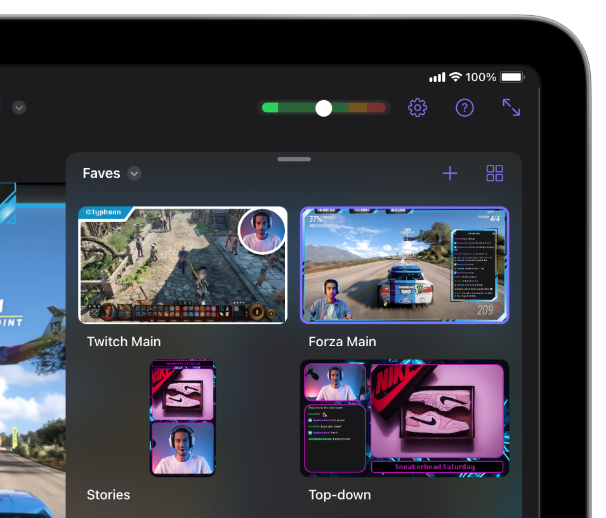The height and width of the screenshot is (518, 606).
Task: Click the live preview behind the Faves panel
Action: click(x=32, y=349)
